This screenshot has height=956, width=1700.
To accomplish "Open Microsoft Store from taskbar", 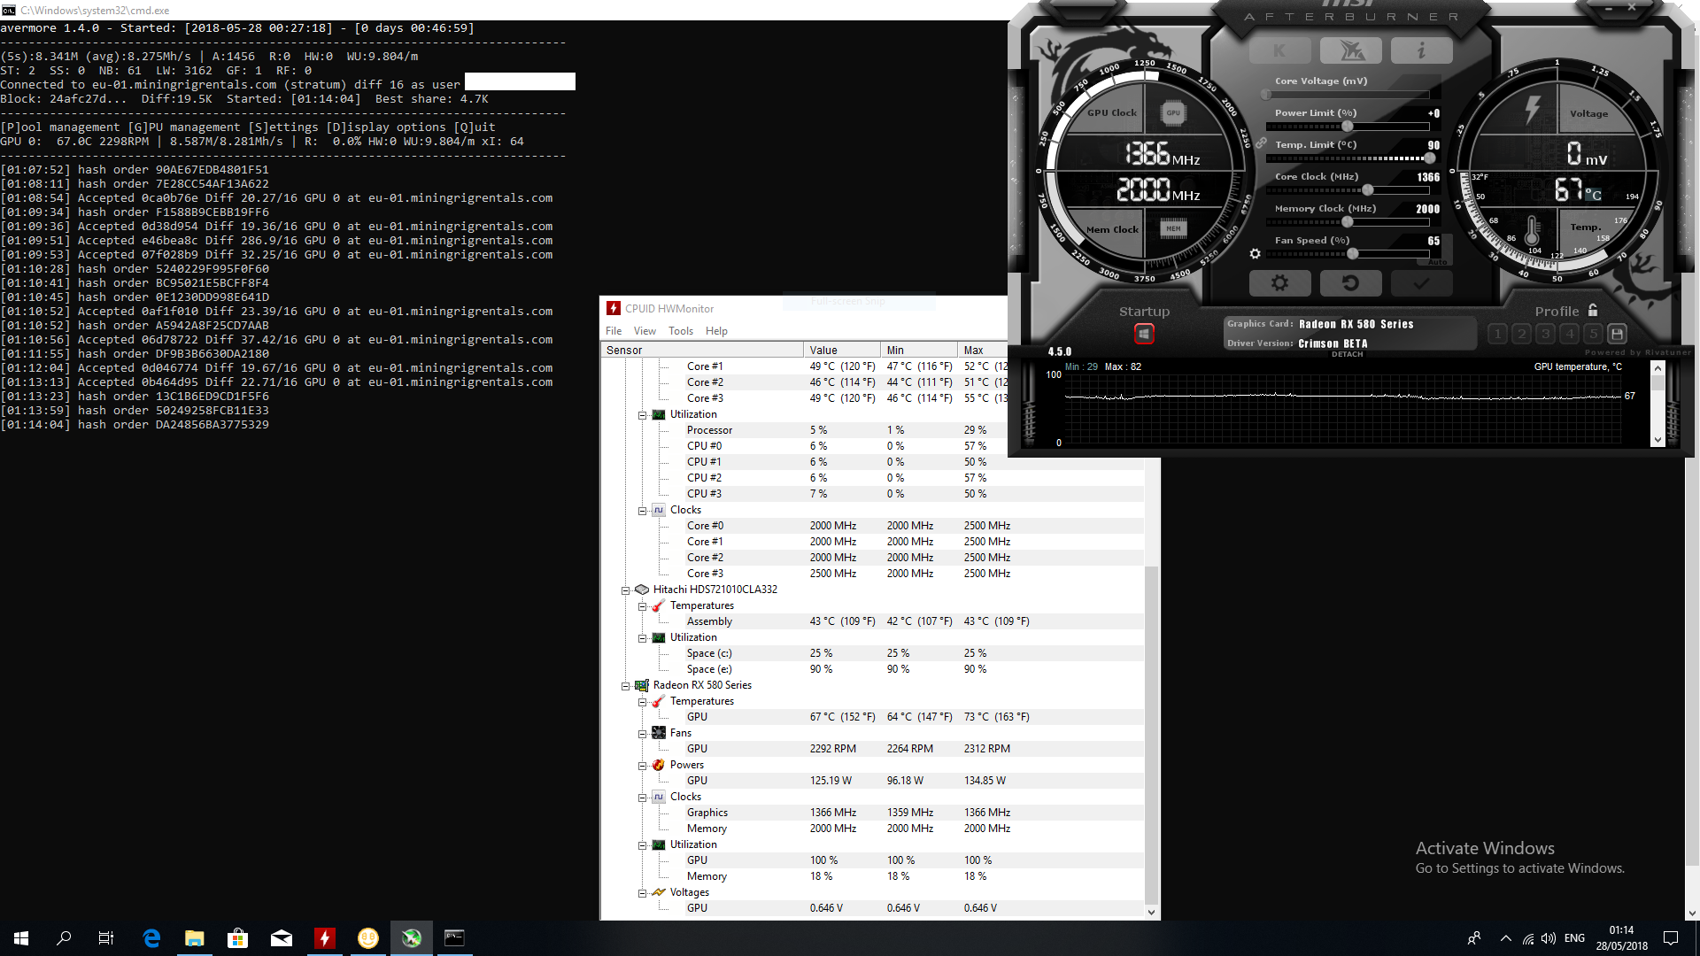I will point(238,938).
